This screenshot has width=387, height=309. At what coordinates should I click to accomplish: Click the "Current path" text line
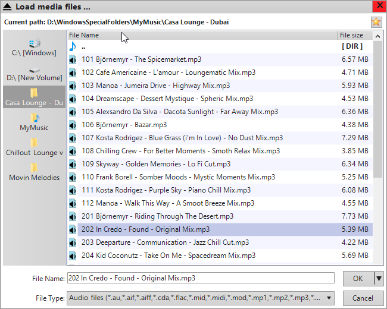pos(116,22)
